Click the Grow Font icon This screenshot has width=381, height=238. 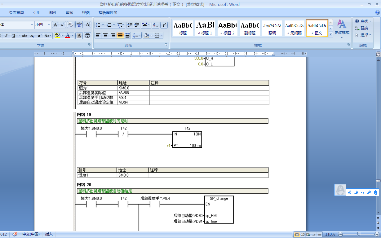[55, 25]
